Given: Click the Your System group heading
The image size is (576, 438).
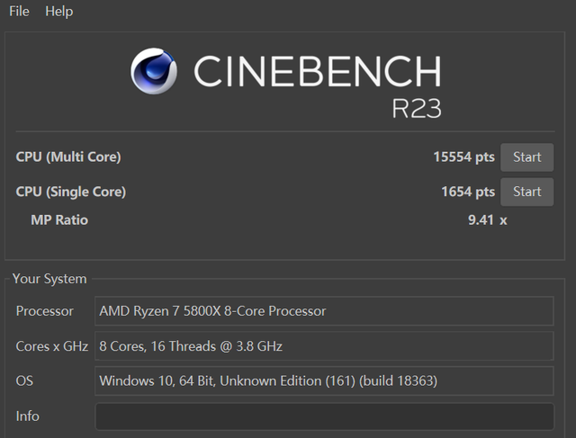Looking at the screenshot, I should click(x=49, y=279).
